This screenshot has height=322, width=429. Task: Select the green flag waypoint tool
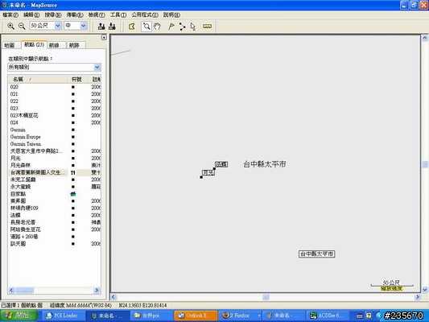click(171, 27)
